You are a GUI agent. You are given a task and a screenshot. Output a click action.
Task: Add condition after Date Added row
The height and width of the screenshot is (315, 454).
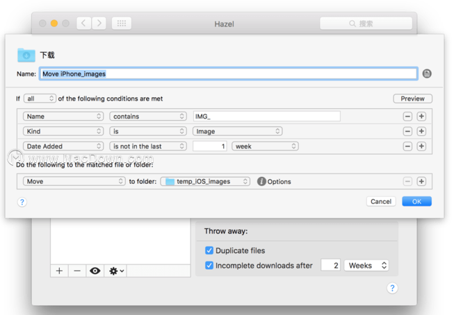(421, 146)
